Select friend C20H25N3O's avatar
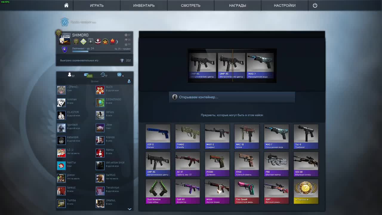Image resolution: width=382 pixels, height=215 pixels. click(100, 102)
